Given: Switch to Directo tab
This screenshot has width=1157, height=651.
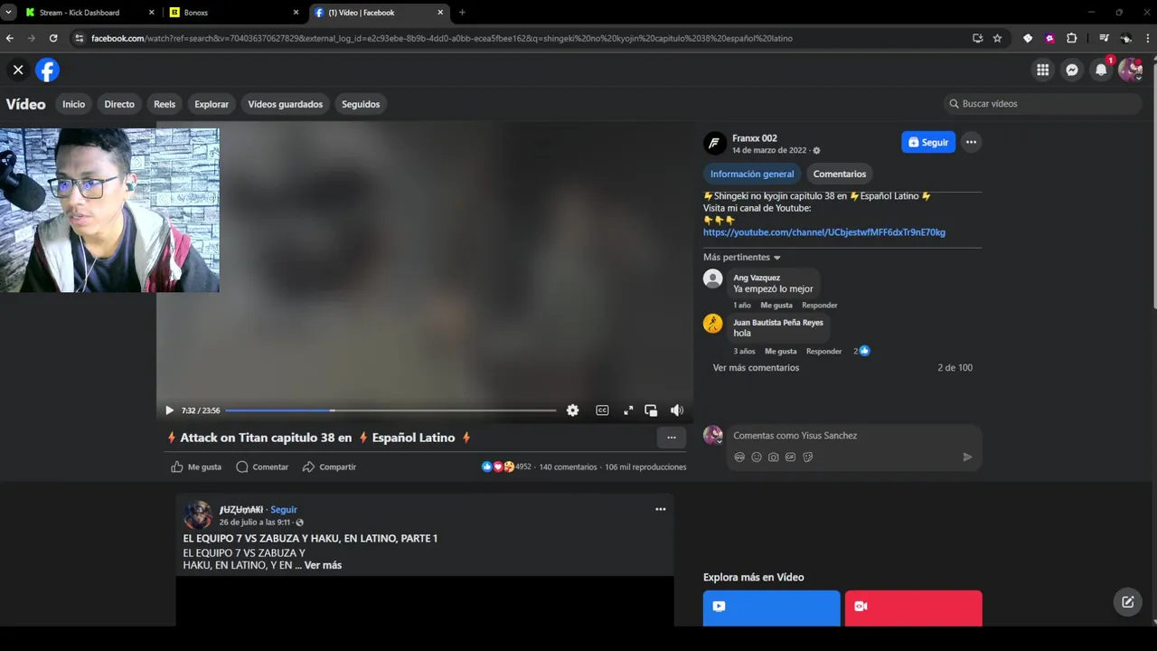Looking at the screenshot, I should pyautogui.click(x=119, y=104).
